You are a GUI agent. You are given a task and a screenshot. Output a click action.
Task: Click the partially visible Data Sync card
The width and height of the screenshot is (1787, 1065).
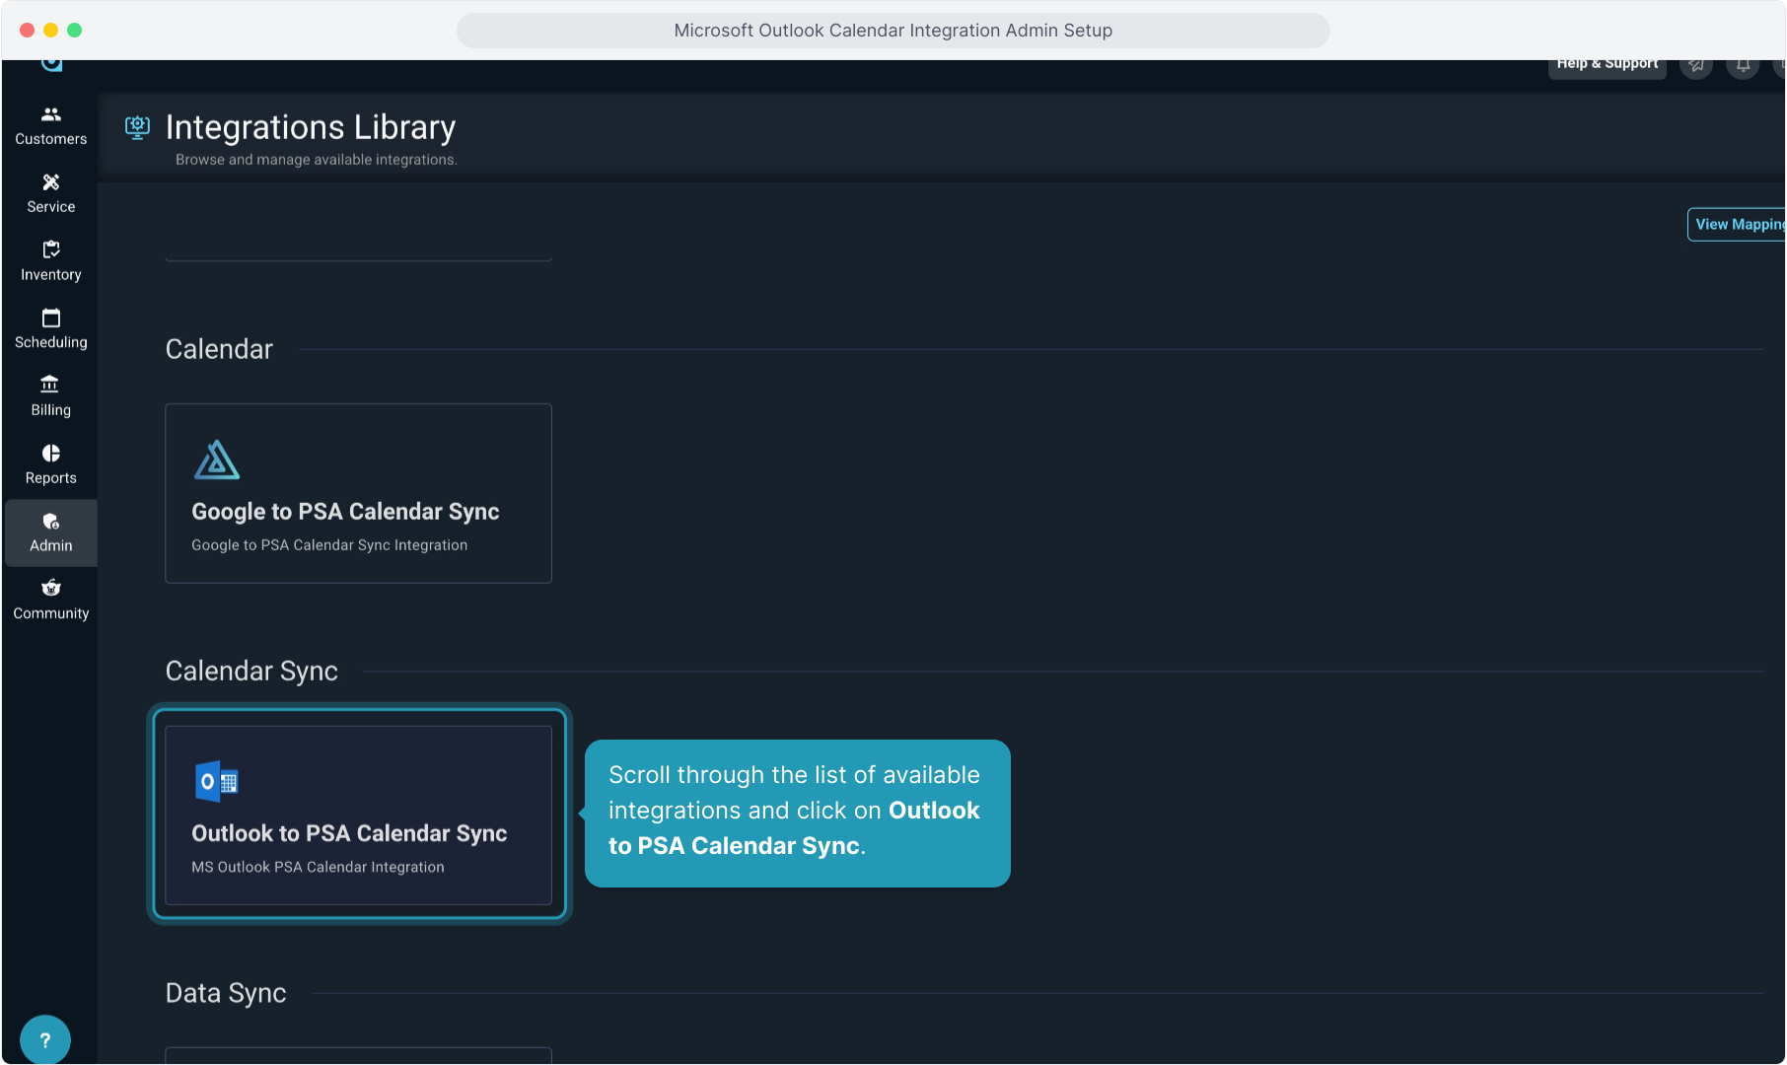(358, 1054)
